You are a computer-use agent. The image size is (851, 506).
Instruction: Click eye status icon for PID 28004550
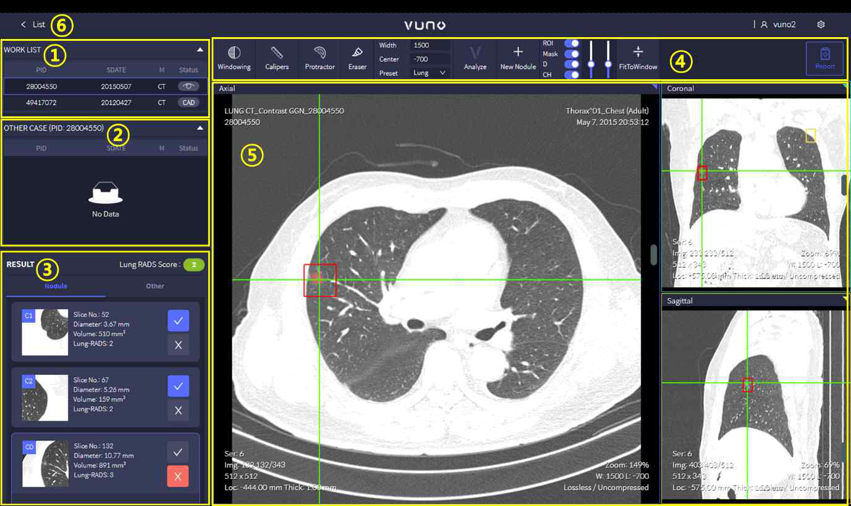click(x=188, y=87)
